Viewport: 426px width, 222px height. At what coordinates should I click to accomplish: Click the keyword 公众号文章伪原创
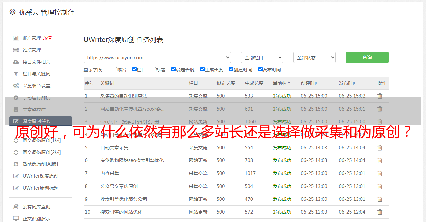[x=119, y=186]
